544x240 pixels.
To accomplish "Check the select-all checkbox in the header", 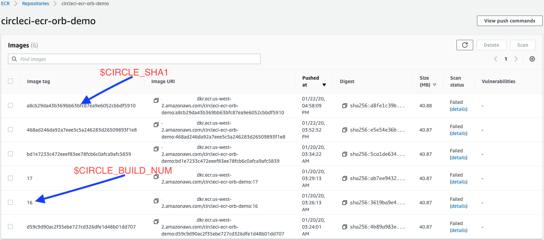I will [10, 81].
